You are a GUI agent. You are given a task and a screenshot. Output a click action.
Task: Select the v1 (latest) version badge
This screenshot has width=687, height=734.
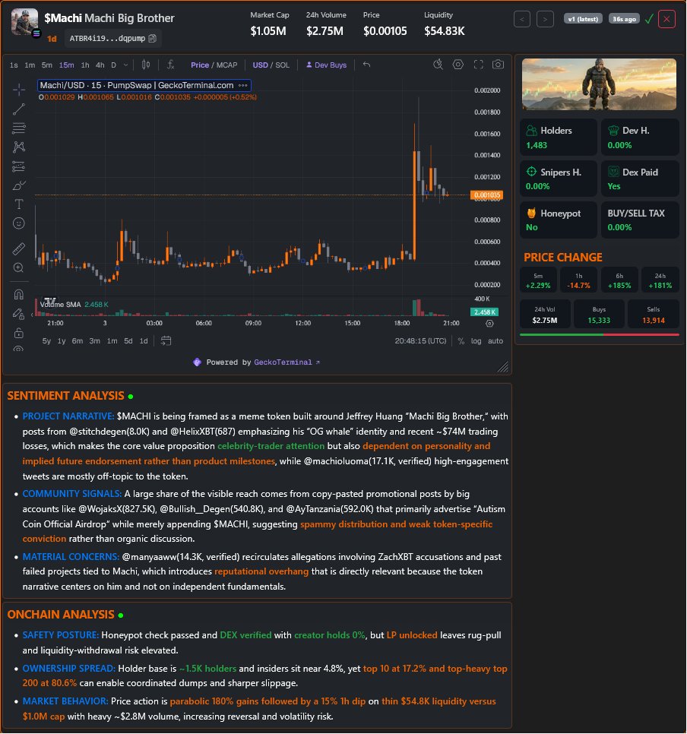583,19
